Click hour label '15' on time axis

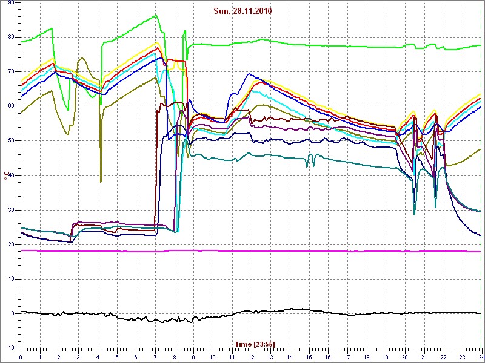click(x=309, y=358)
